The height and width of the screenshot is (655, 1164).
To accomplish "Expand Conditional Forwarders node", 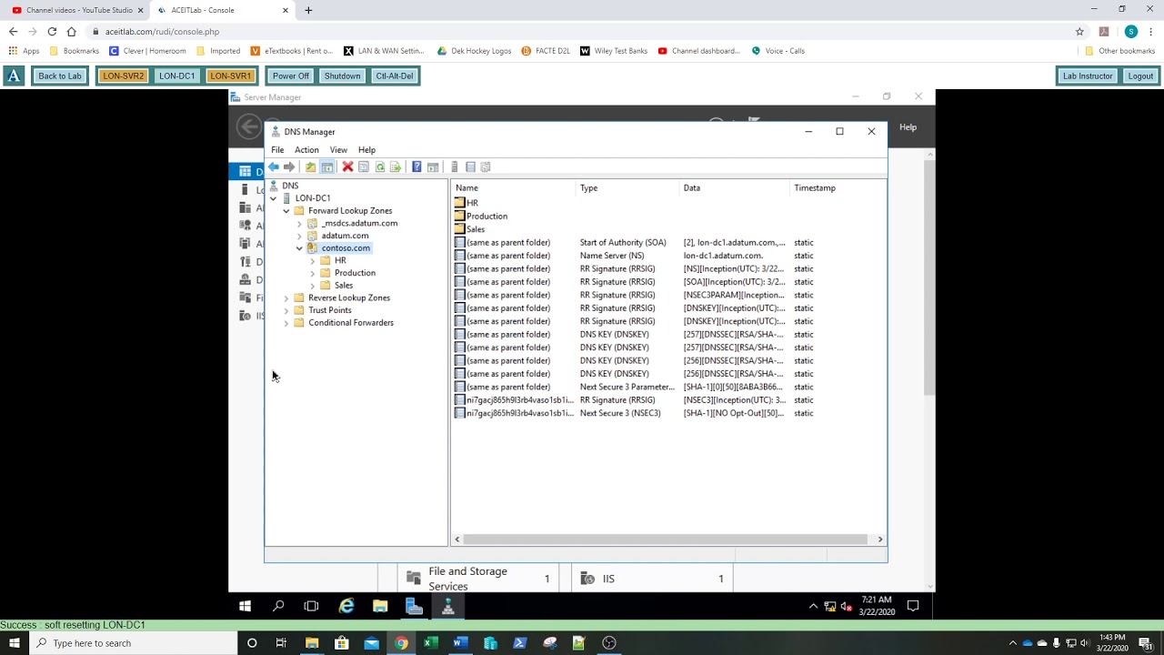I will coord(286,323).
